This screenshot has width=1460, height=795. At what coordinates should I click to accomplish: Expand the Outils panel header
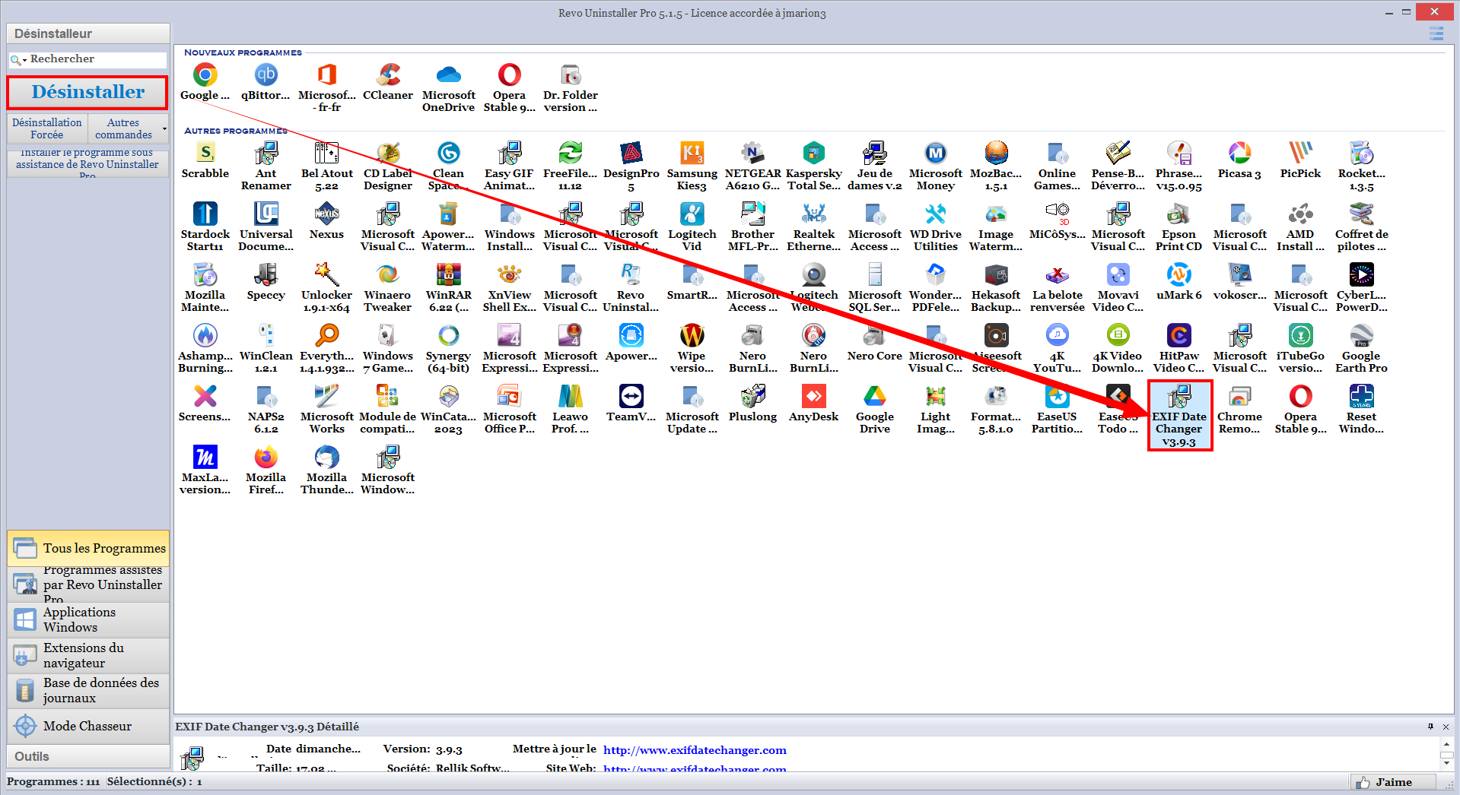tap(88, 756)
